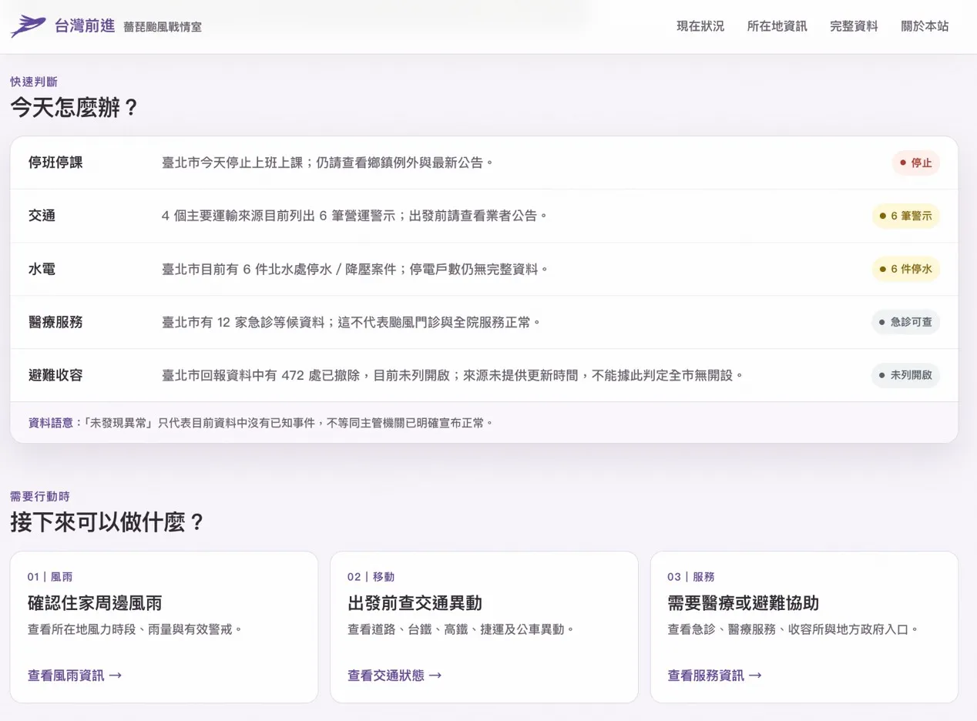
Task: Click the 薔琵颱風戰情室 subtitle
Action: pos(163,27)
